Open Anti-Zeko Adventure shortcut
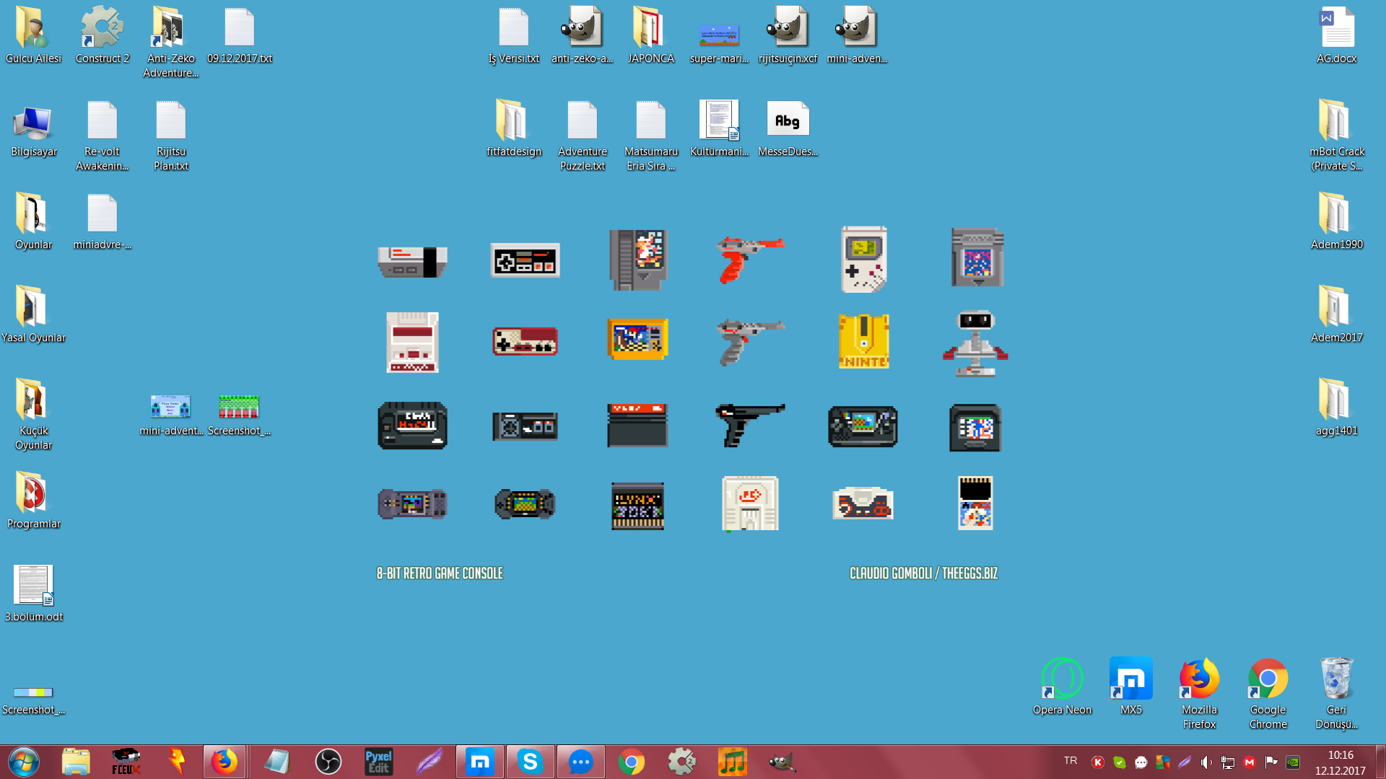The image size is (1386, 779). click(171, 42)
